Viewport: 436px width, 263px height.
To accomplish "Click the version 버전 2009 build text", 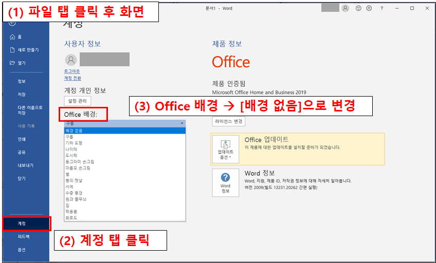I will [x=281, y=187].
